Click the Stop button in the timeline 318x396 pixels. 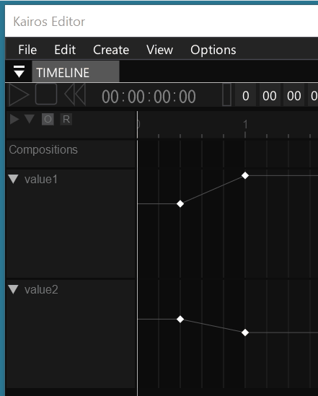[46, 94]
